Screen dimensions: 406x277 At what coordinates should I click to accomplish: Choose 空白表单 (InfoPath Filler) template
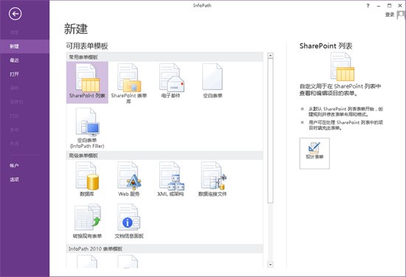point(87,128)
